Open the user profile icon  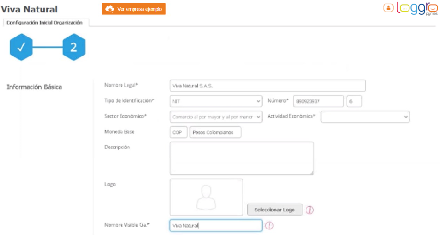pos(388,8)
